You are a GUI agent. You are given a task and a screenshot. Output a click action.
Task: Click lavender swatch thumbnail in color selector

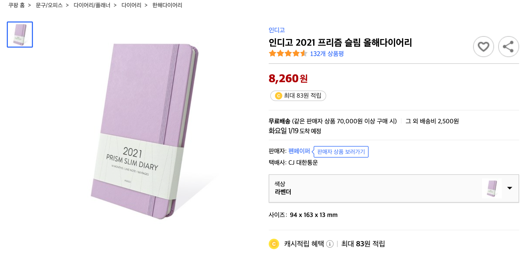tap(492, 188)
